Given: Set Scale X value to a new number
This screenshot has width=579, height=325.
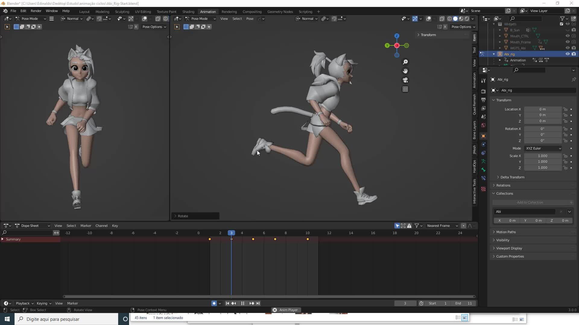Looking at the screenshot, I should coord(543,156).
